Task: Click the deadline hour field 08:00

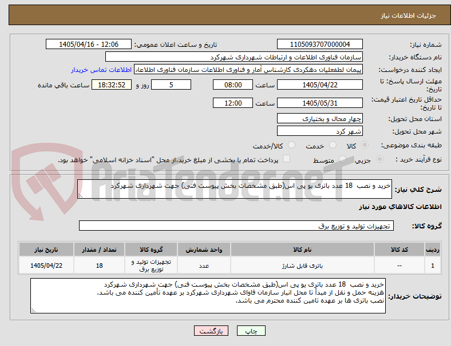Action: [x=233, y=85]
